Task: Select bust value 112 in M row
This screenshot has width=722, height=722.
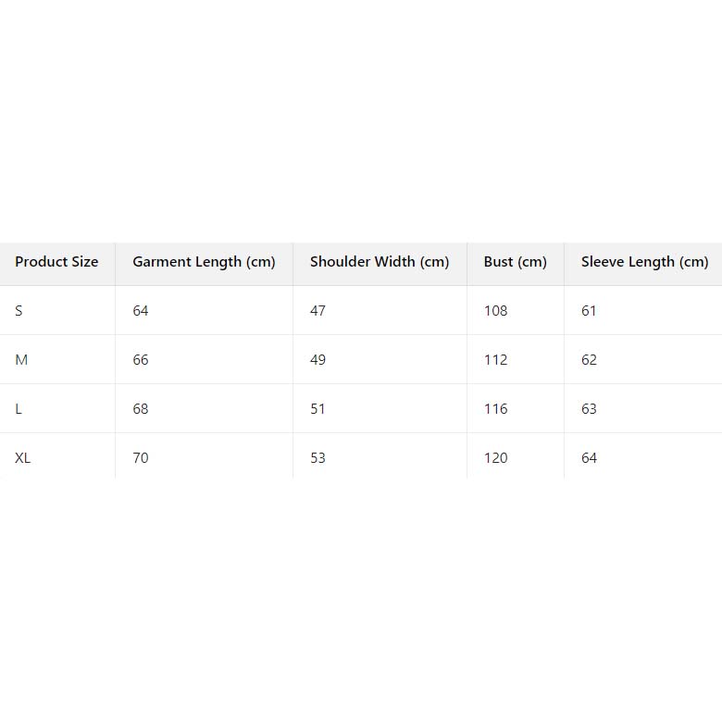Action: (x=495, y=360)
